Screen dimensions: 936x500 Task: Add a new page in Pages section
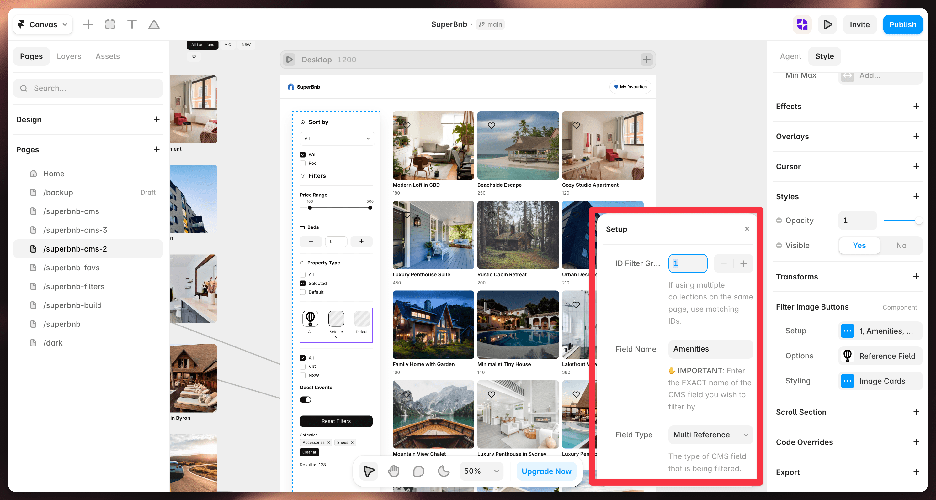tap(157, 149)
